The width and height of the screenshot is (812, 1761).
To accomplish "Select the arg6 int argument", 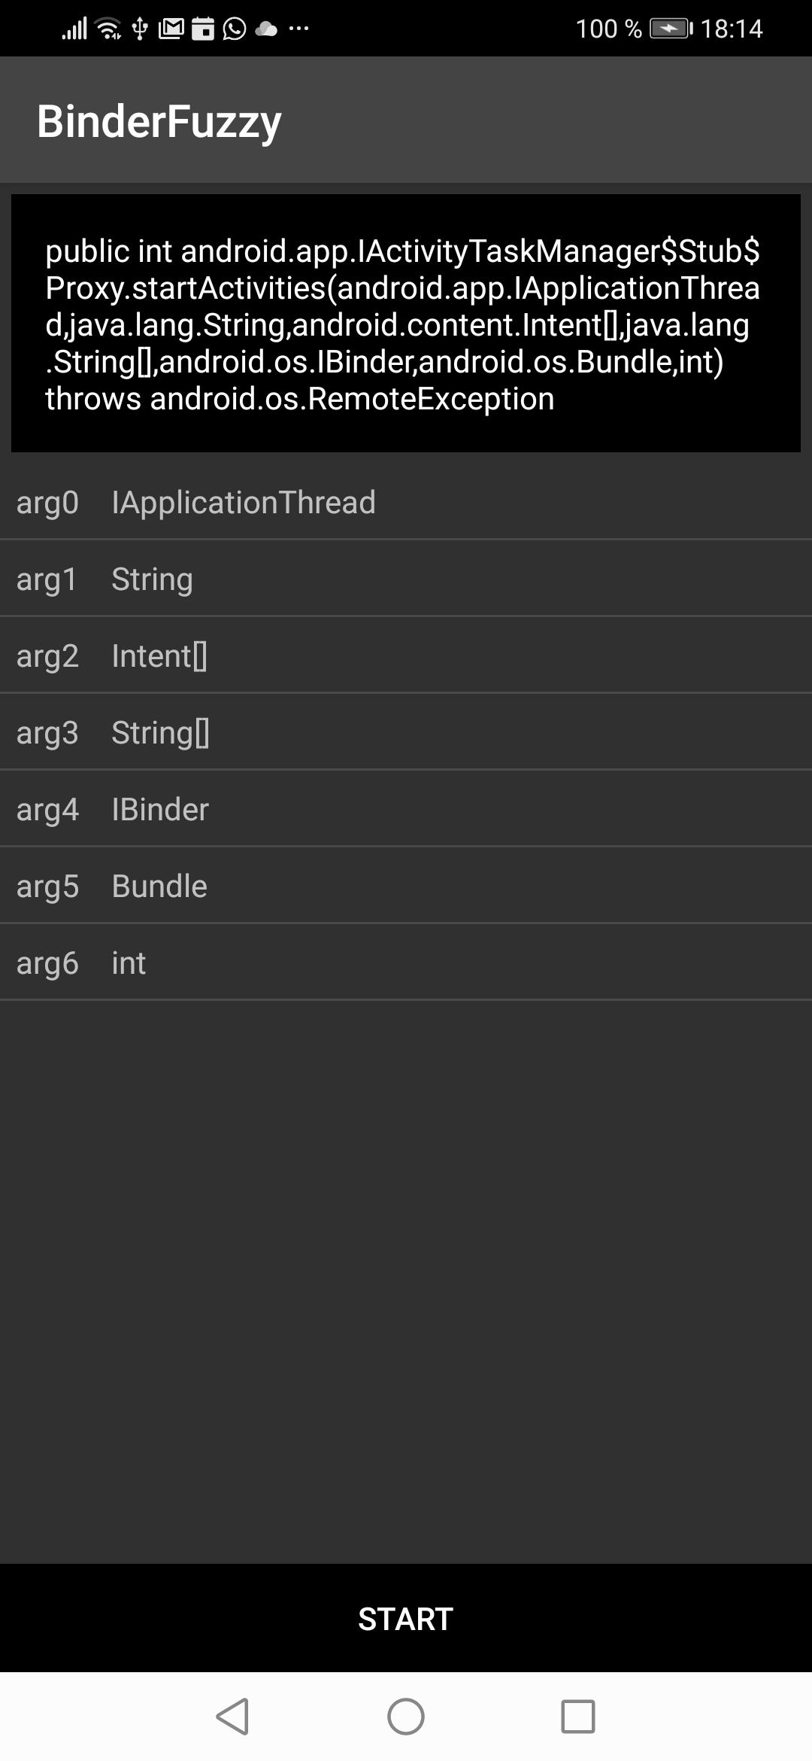I will tap(406, 963).
